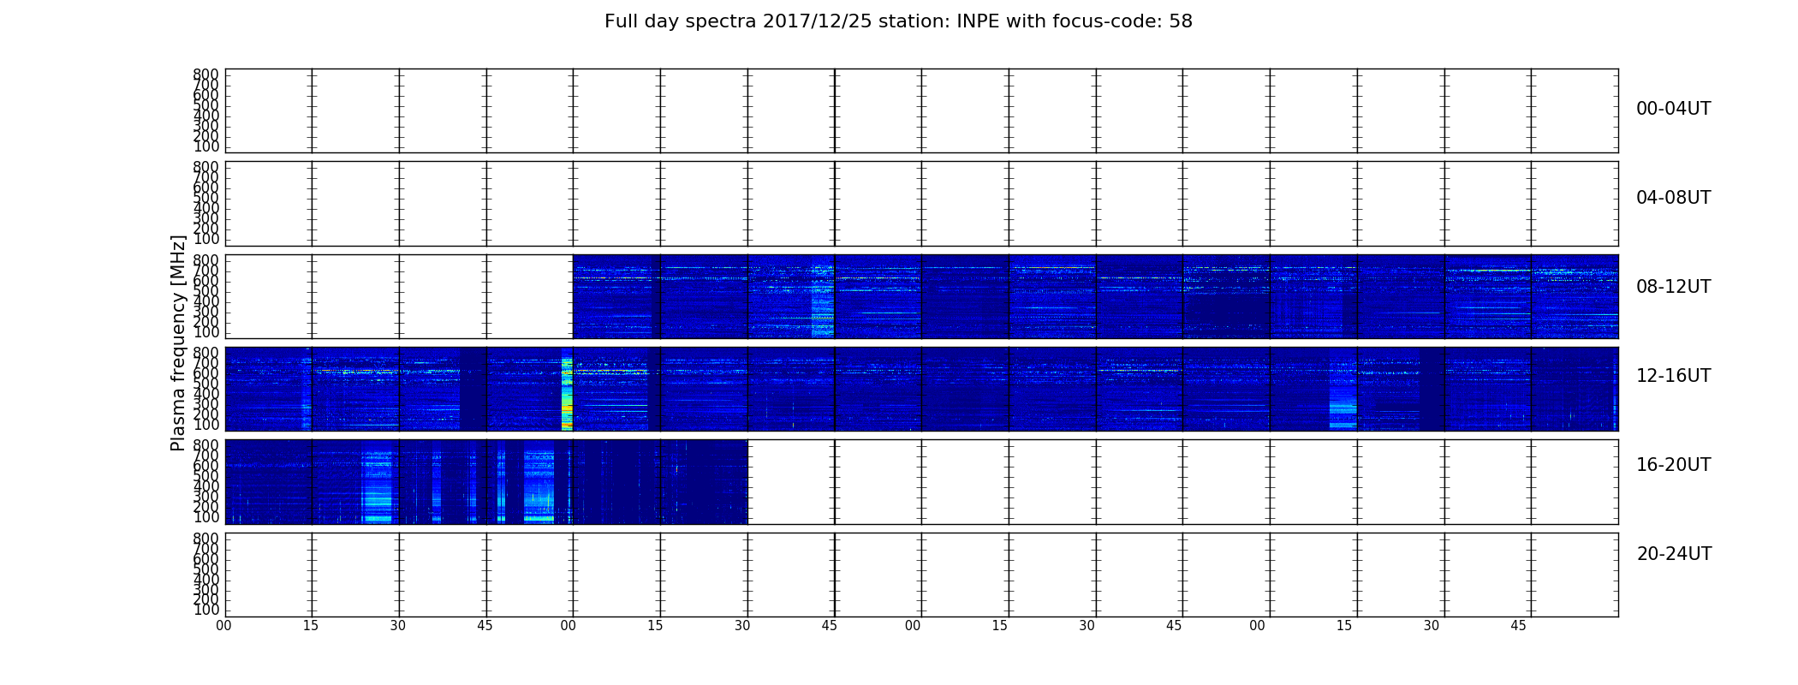1798x685 pixels.
Task: Click '100' tick label of 12-16UT panel
Action: [x=205, y=425]
